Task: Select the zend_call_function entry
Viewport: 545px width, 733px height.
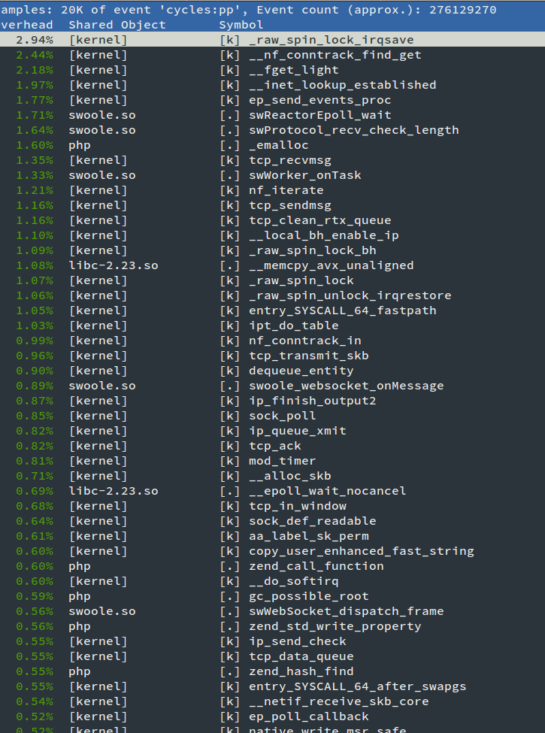Action: (x=316, y=566)
